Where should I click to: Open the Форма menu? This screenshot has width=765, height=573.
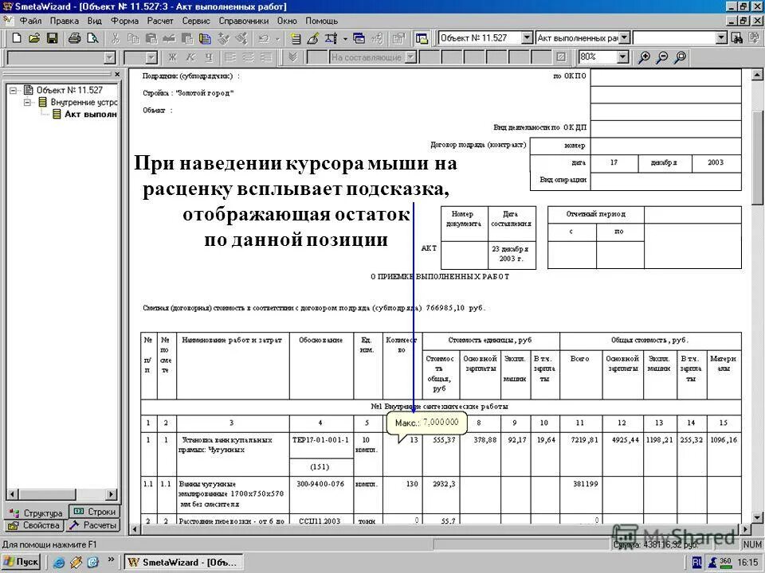[x=124, y=21]
